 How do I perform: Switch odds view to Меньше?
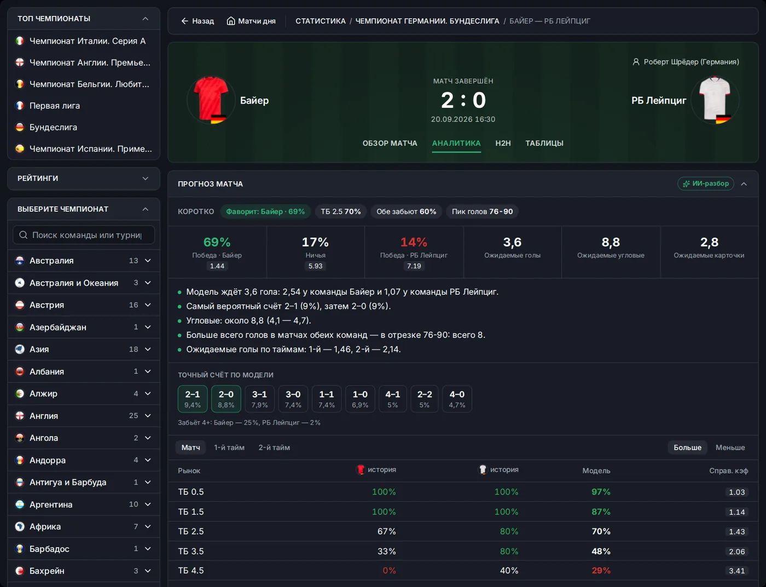coord(730,447)
